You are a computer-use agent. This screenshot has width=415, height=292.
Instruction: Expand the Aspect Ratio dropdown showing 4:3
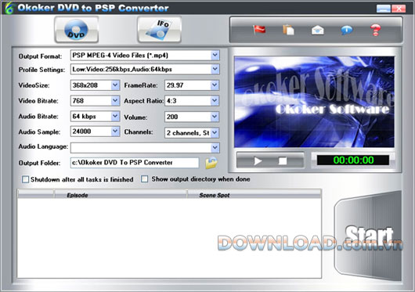(x=215, y=101)
